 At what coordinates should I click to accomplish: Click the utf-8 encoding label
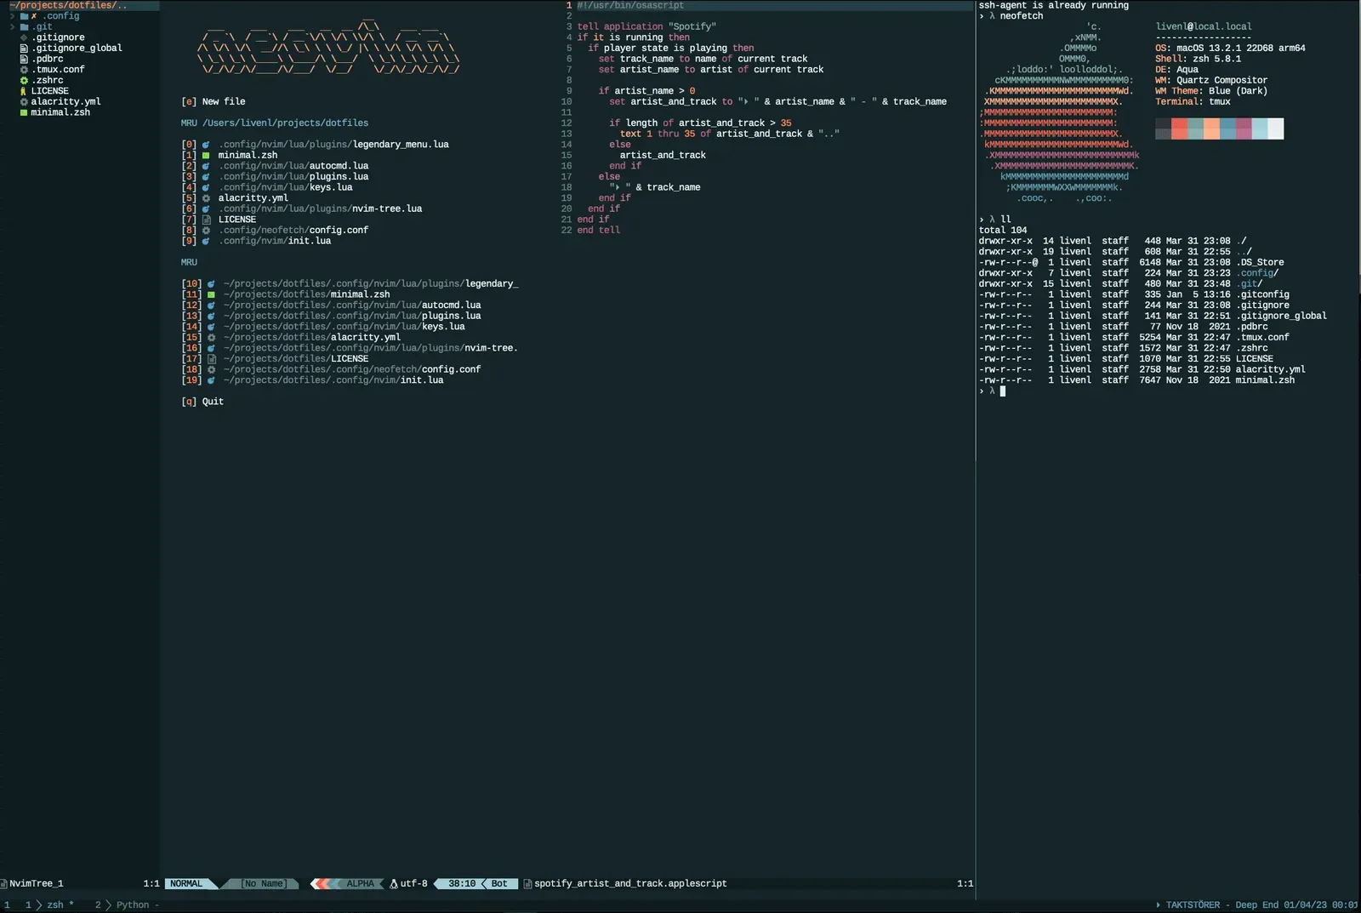point(414,884)
